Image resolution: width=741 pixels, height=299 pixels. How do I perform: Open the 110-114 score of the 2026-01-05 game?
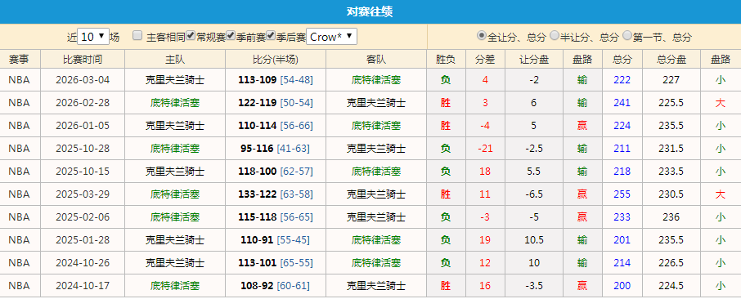coord(258,126)
